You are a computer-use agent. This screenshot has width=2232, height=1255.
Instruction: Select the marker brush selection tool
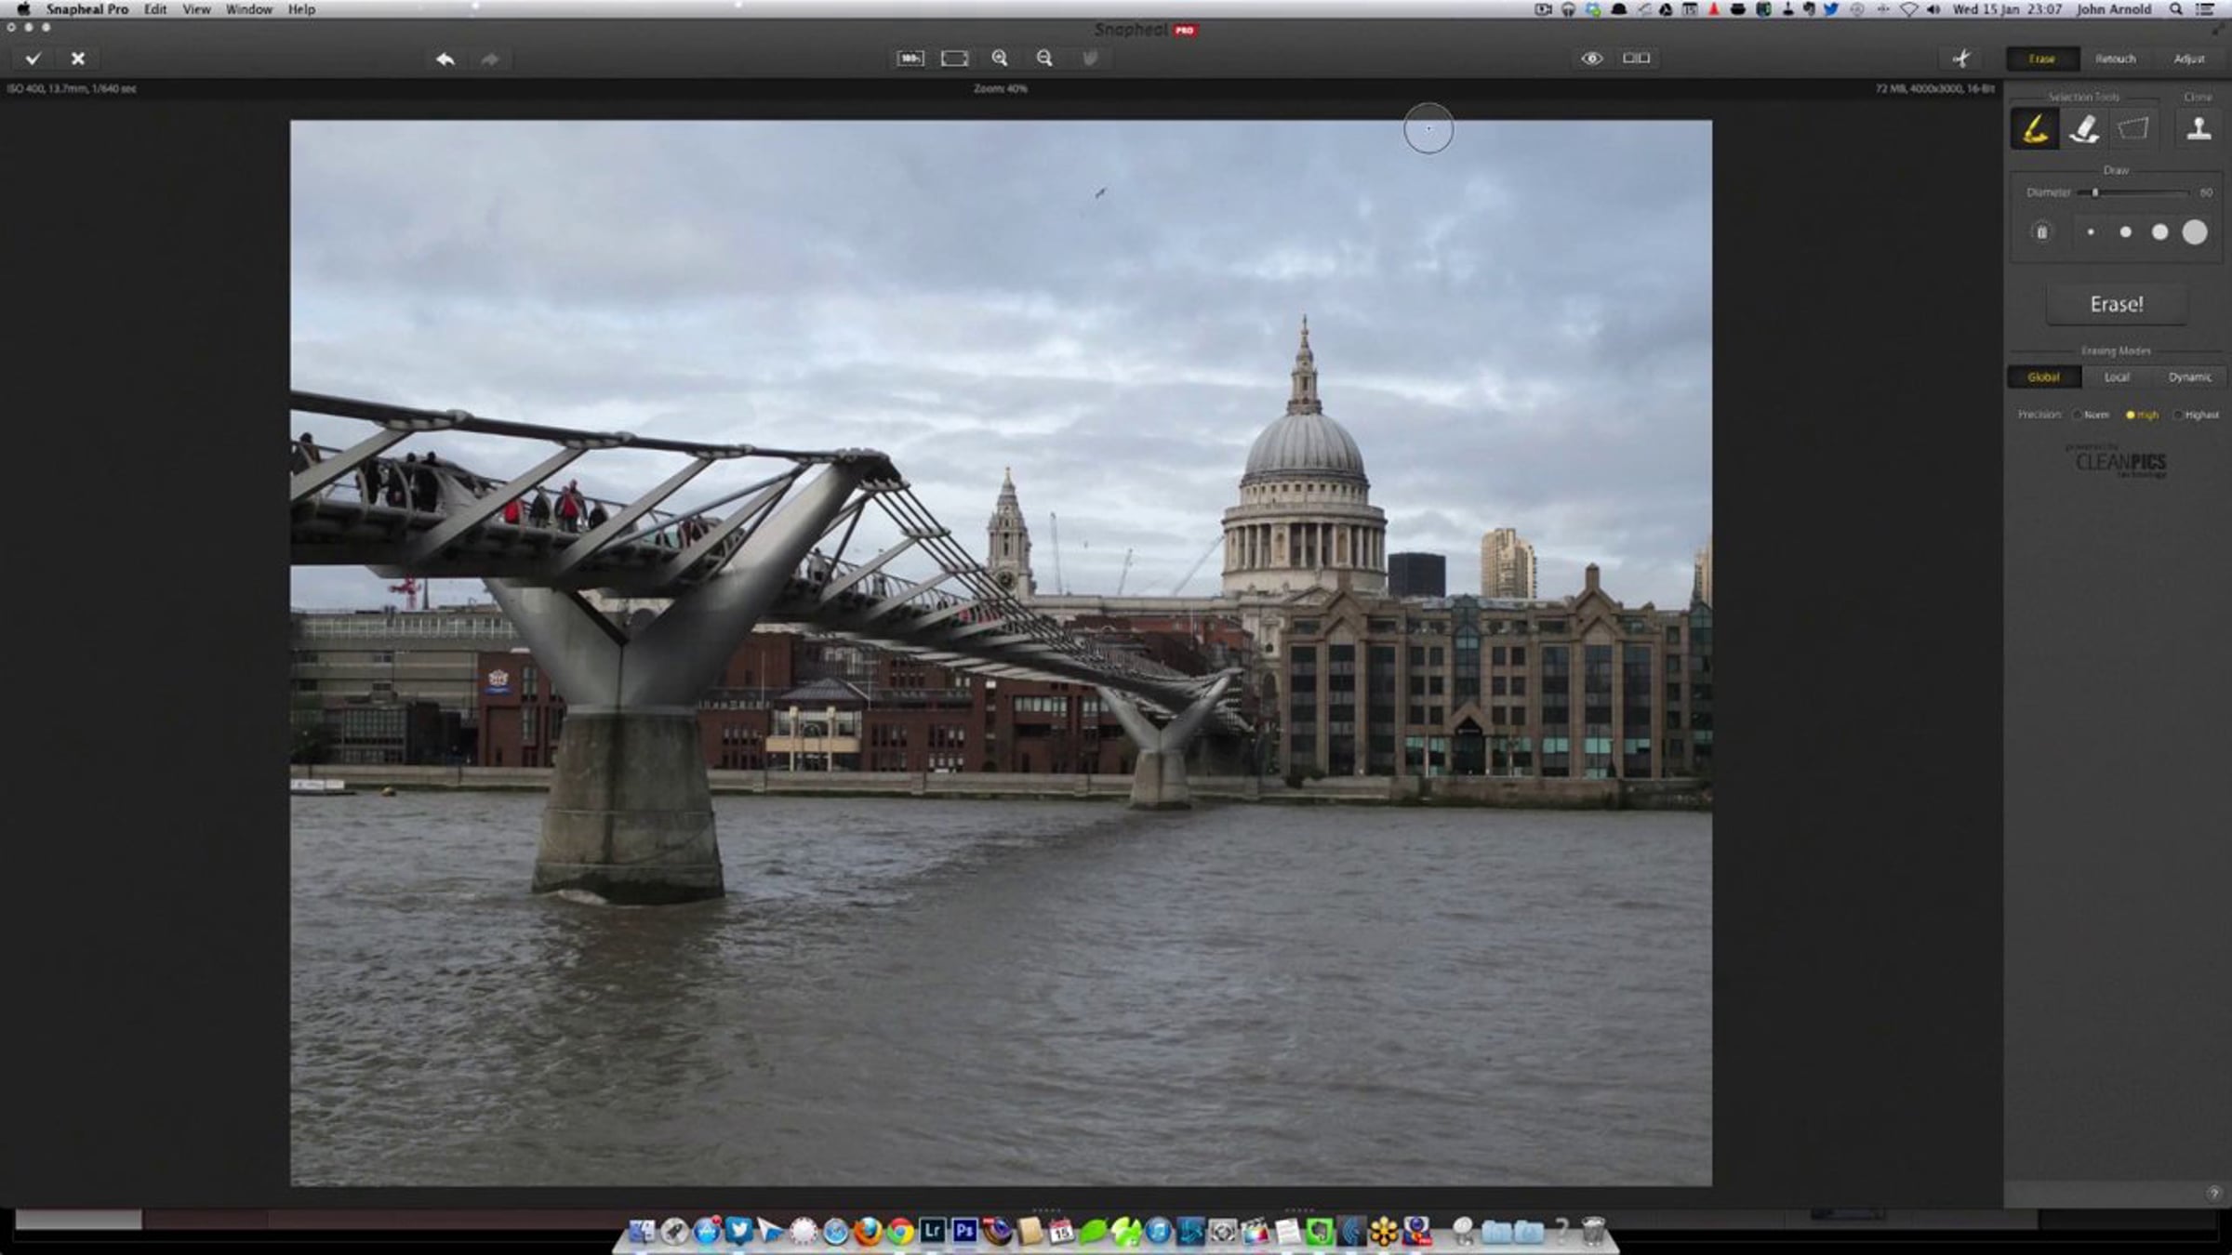tap(2035, 128)
